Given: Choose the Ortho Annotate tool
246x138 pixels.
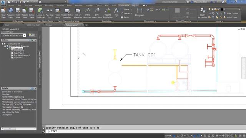Looking at the screenshot, I should (x=87, y=13).
